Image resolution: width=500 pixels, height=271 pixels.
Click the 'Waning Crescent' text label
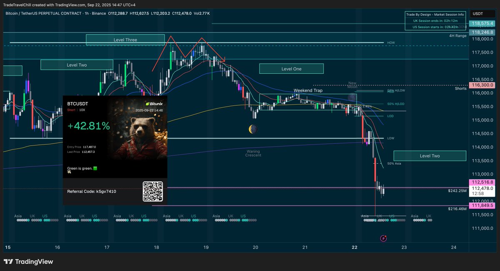(x=253, y=153)
